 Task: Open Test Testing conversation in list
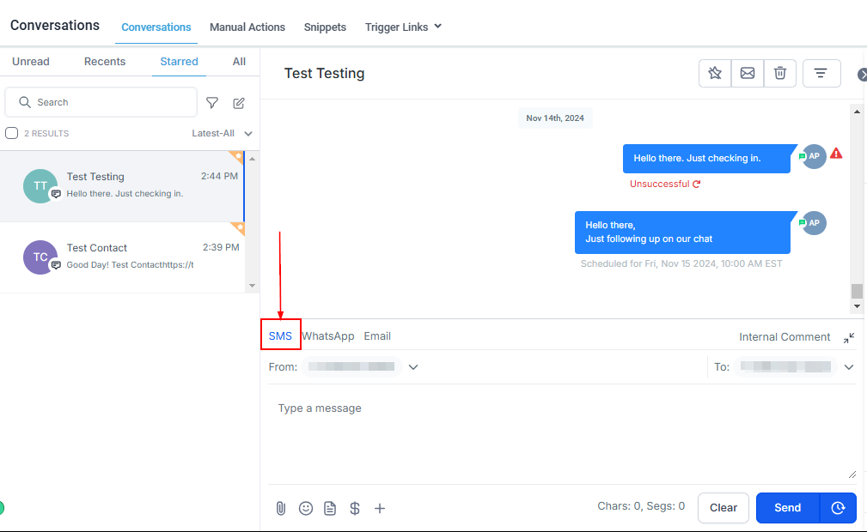(x=122, y=186)
